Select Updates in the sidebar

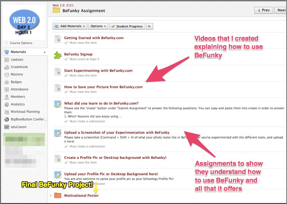(17, 60)
